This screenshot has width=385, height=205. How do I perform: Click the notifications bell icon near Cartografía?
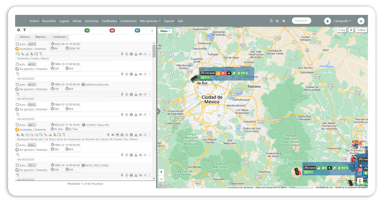328,21
